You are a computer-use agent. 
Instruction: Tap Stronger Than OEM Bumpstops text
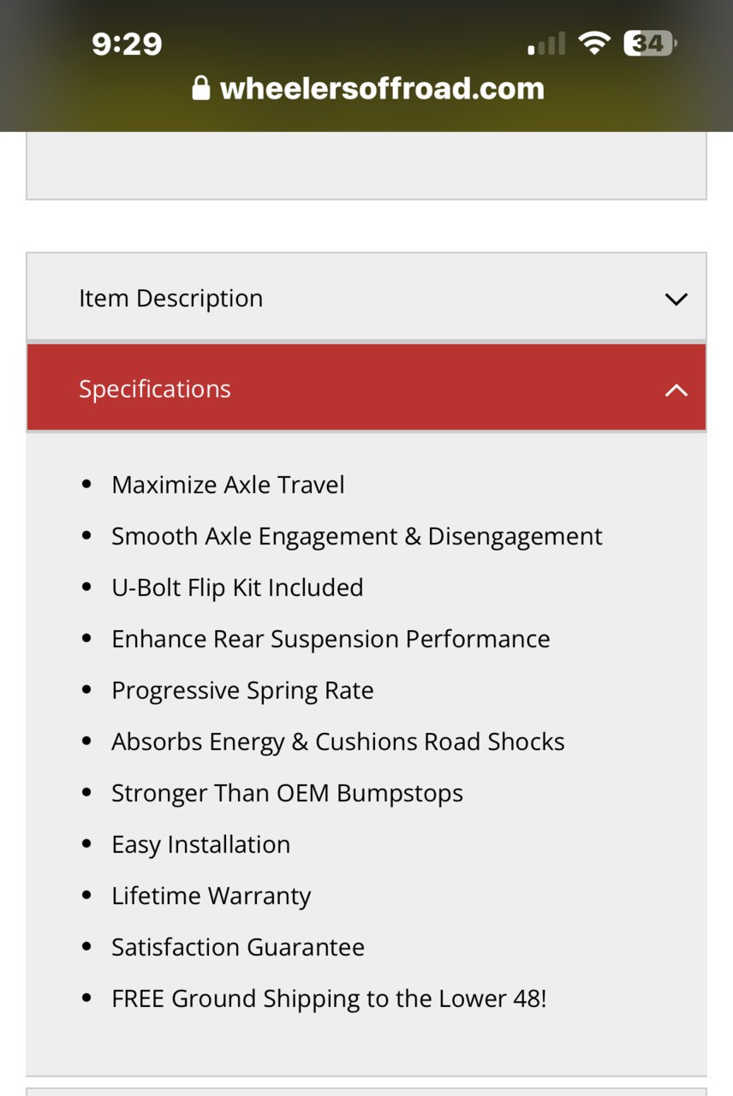[x=287, y=793]
